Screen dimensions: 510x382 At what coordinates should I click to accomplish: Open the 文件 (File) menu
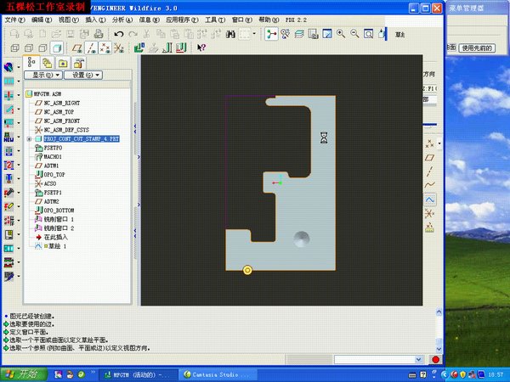pyautogui.click(x=13, y=18)
